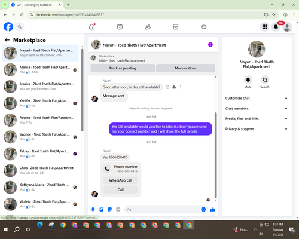
Task: Open the Facebook home logo
Action: pos(8,27)
